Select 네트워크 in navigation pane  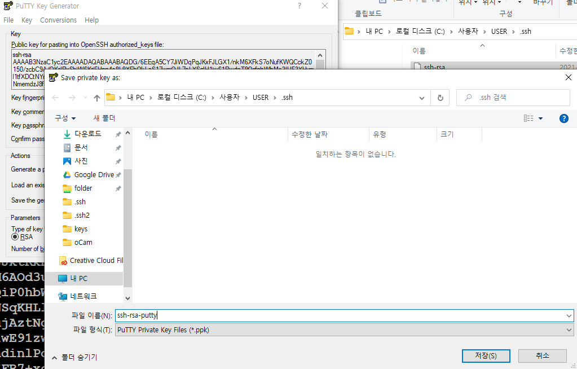(83, 296)
